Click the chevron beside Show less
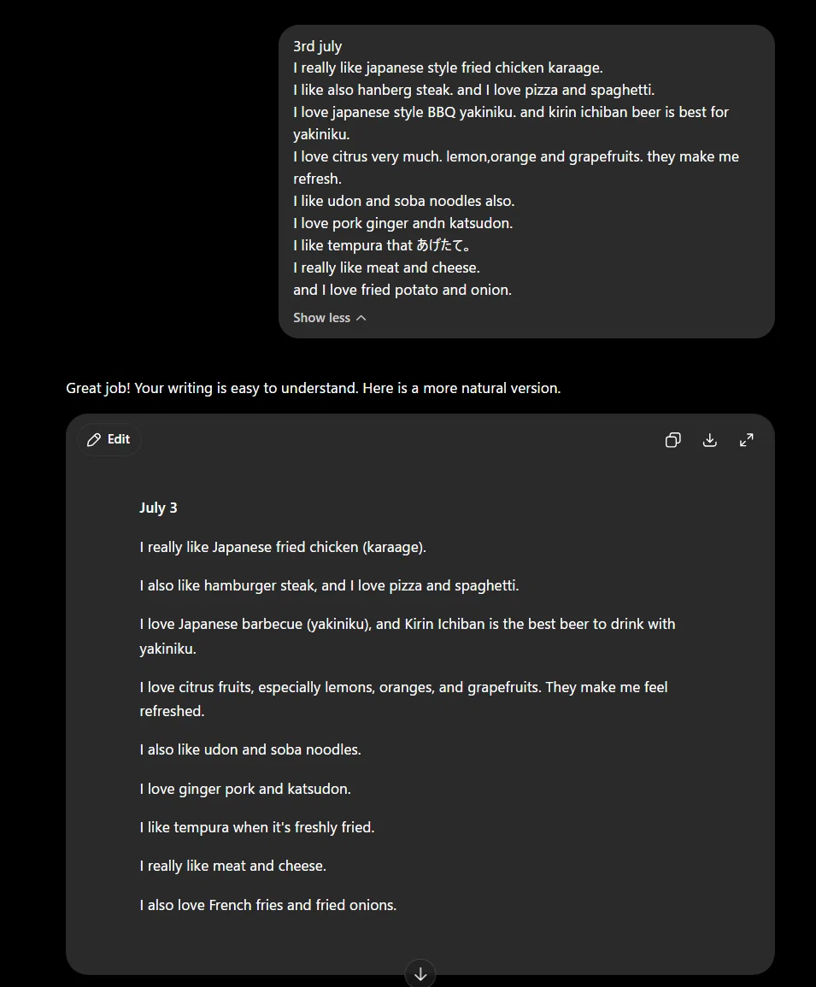The image size is (816, 987). click(361, 318)
